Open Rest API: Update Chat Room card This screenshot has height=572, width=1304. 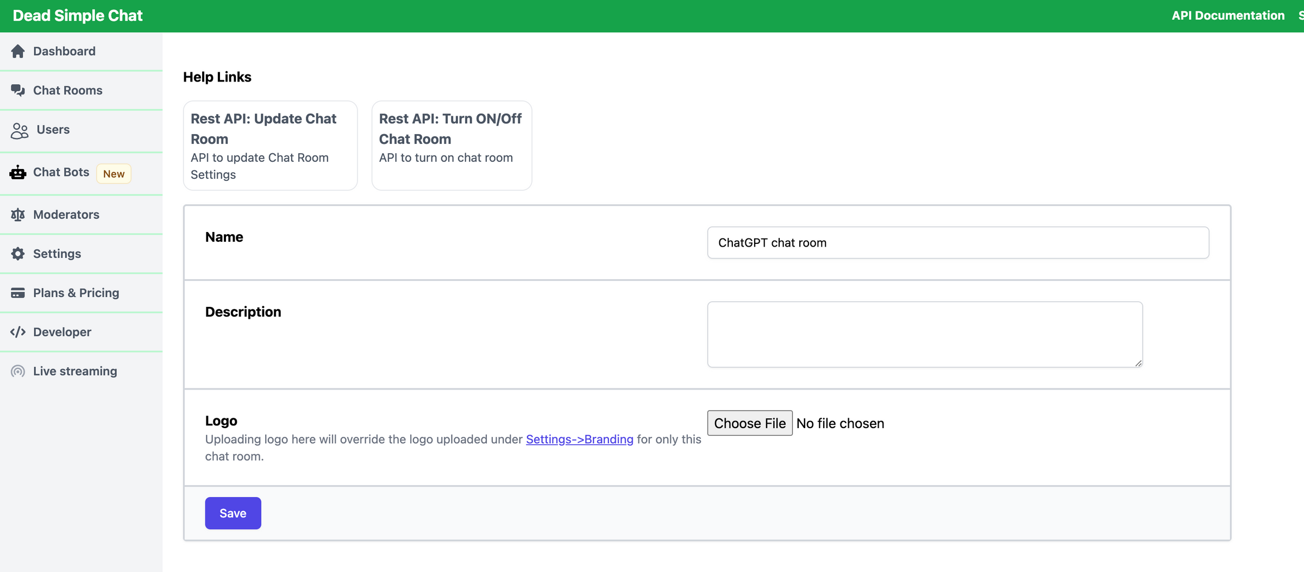coord(270,146)
